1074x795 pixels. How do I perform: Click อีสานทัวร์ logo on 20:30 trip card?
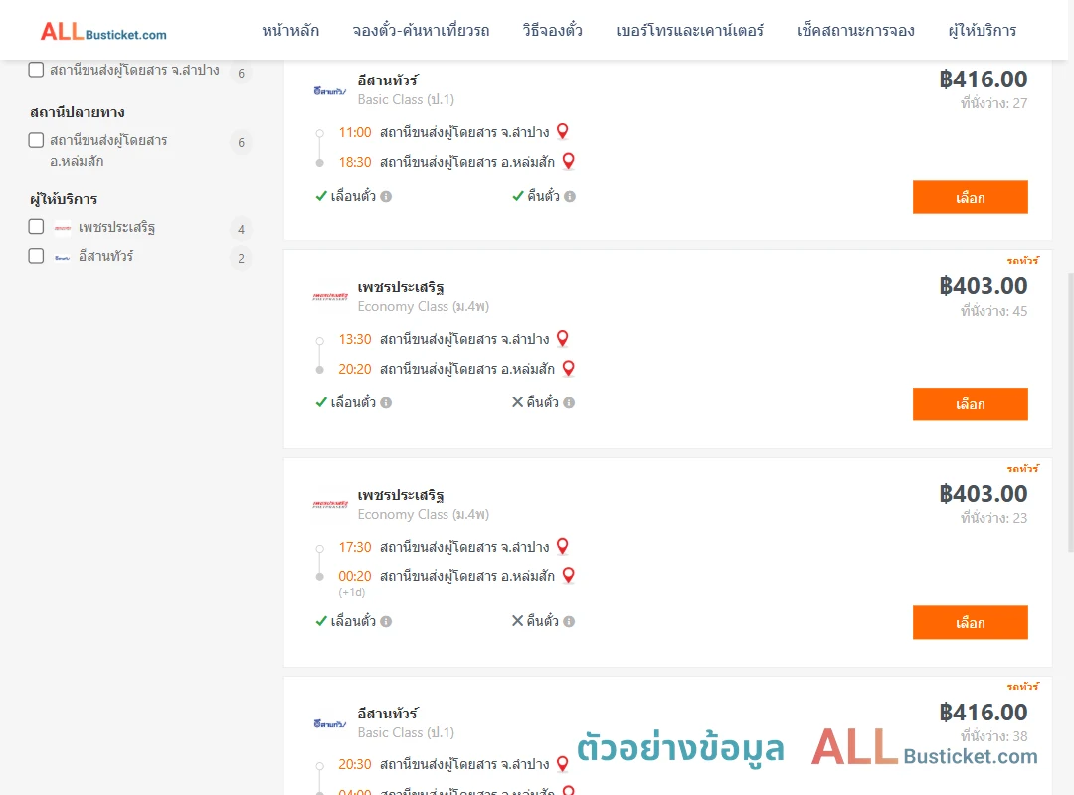click(x=329, y=723)
